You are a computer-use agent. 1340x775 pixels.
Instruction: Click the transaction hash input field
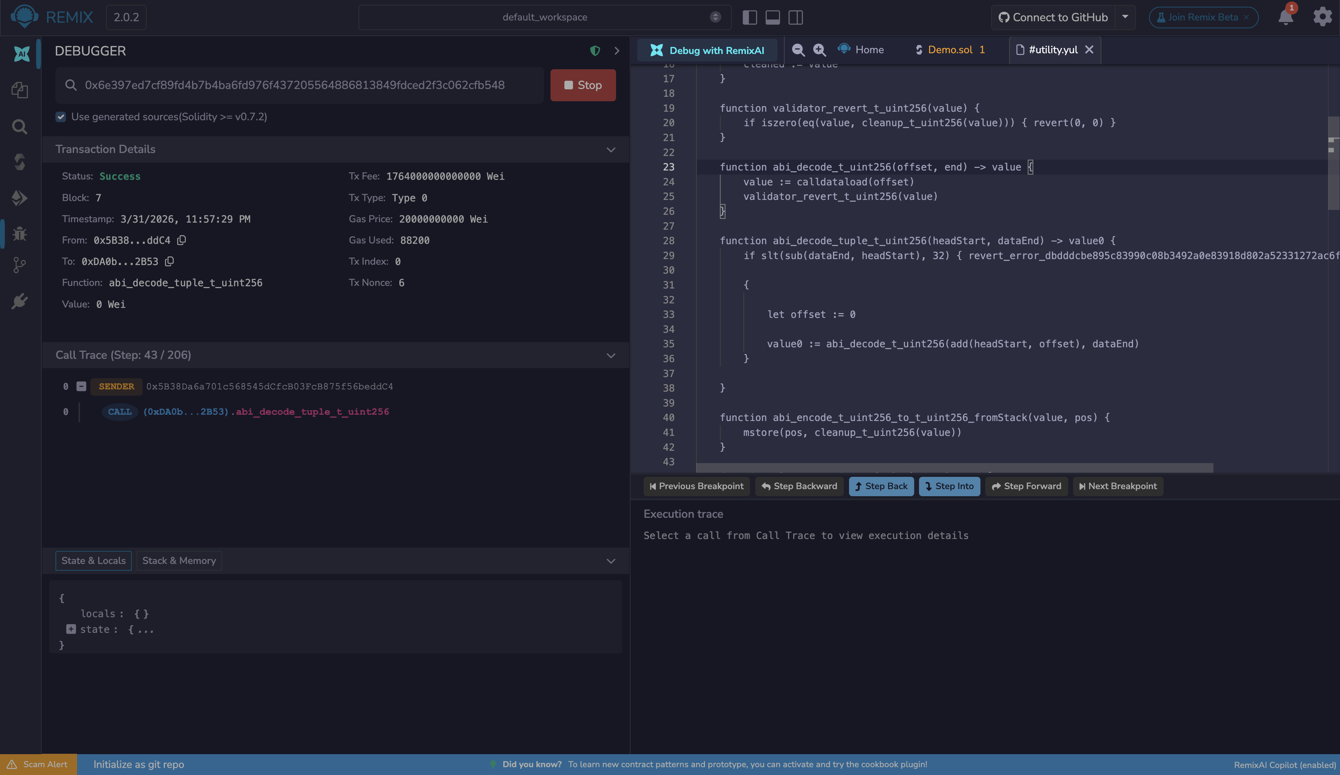[x=299, y=85]
